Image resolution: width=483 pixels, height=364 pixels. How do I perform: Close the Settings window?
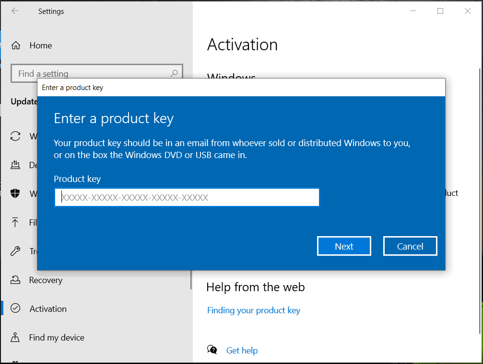point(468,11)
